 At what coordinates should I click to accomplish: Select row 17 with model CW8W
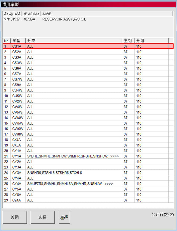88,134
